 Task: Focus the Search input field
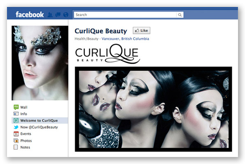[125, 15]
